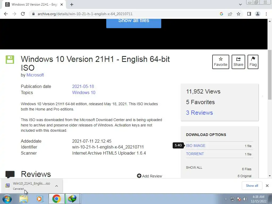This screenshot has height=204, width=272.
Task: Click the 5 Favorites text
Action: point(200,102)
